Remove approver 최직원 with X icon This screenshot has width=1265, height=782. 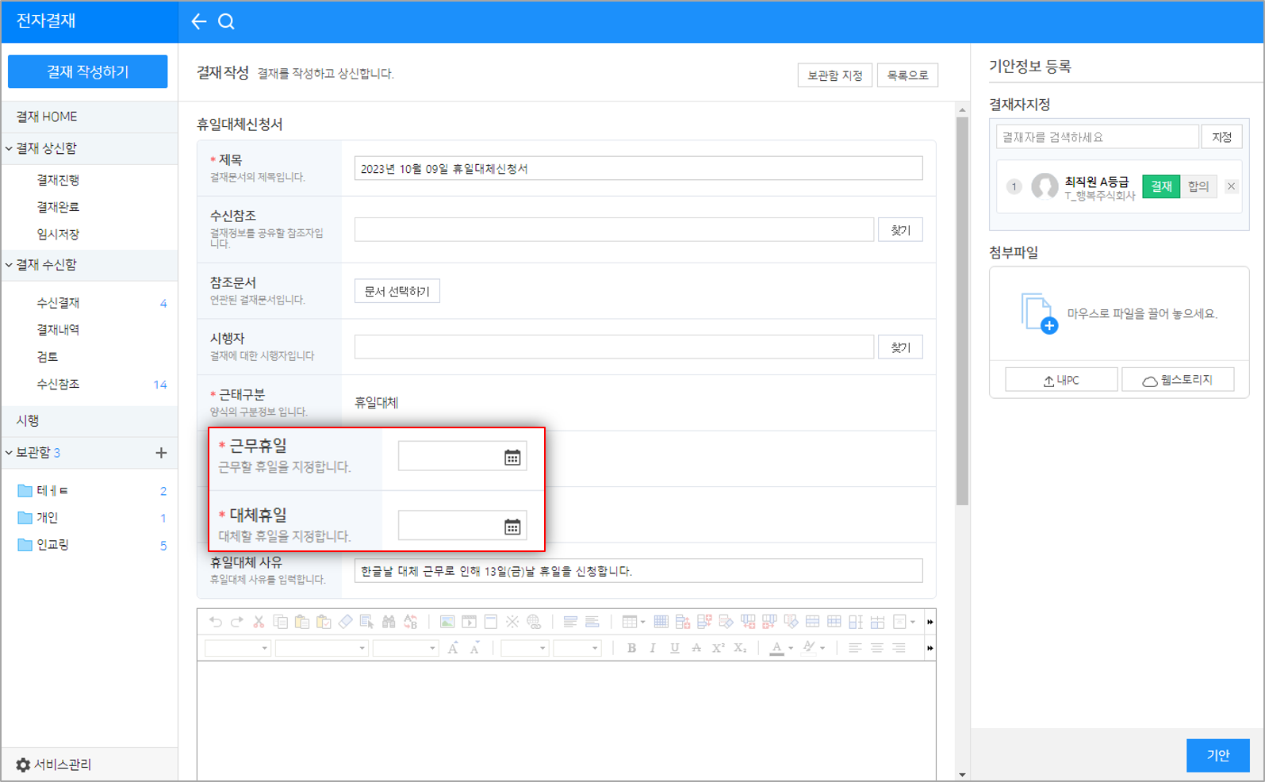tap(1231, 186)
